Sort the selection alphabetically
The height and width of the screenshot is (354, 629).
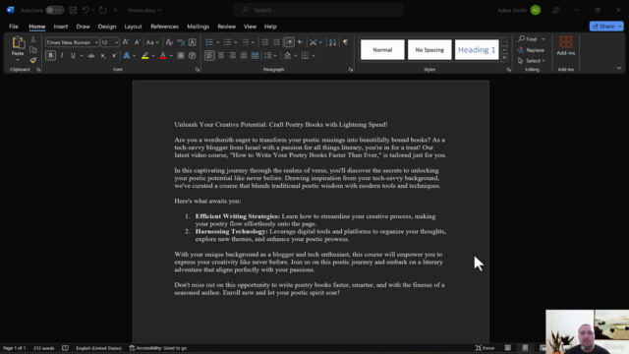pos(332,42)
